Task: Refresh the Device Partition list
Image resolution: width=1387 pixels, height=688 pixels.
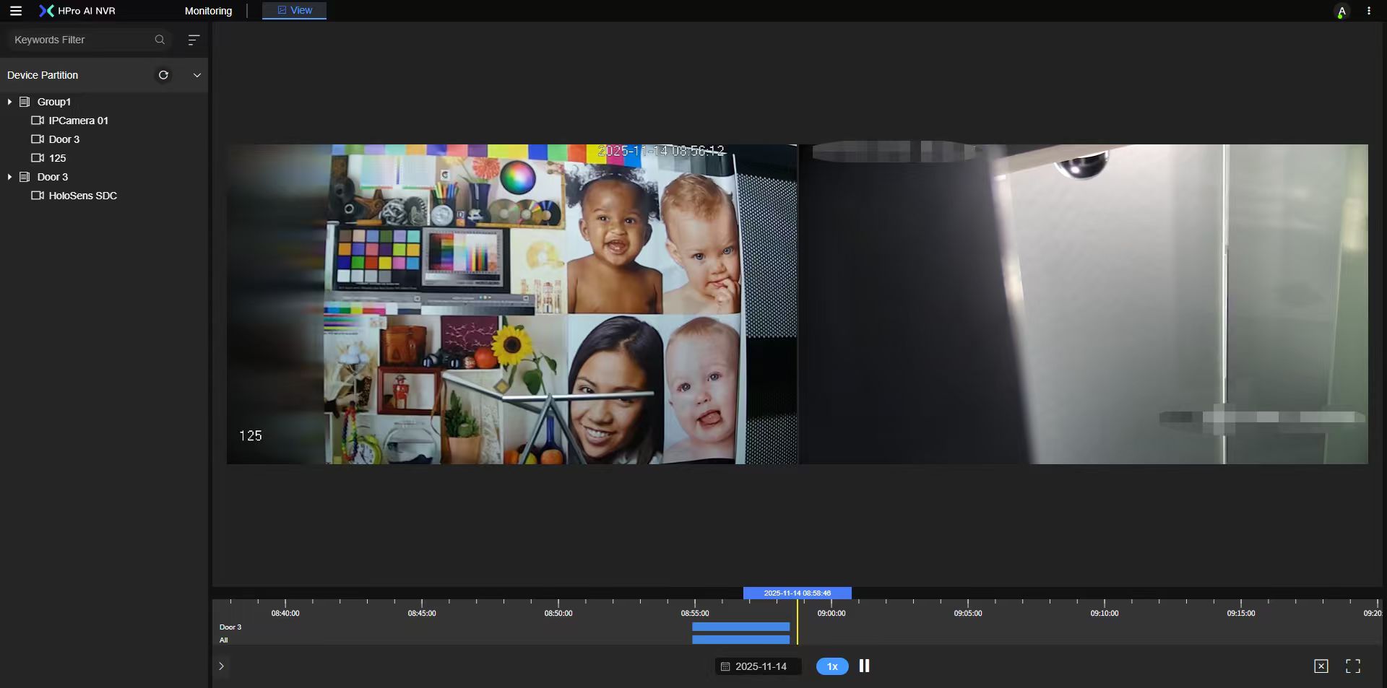Action: click(x=163, y=75)
